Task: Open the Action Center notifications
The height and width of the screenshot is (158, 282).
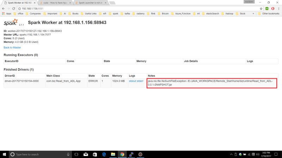Action: click(276, 154)
